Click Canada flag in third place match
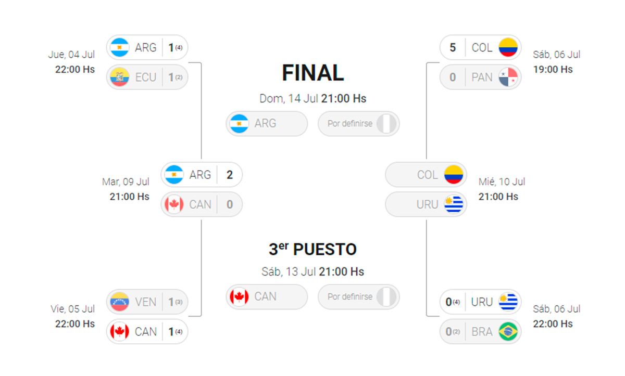625x376 pixels. click(x=239, y=297)
